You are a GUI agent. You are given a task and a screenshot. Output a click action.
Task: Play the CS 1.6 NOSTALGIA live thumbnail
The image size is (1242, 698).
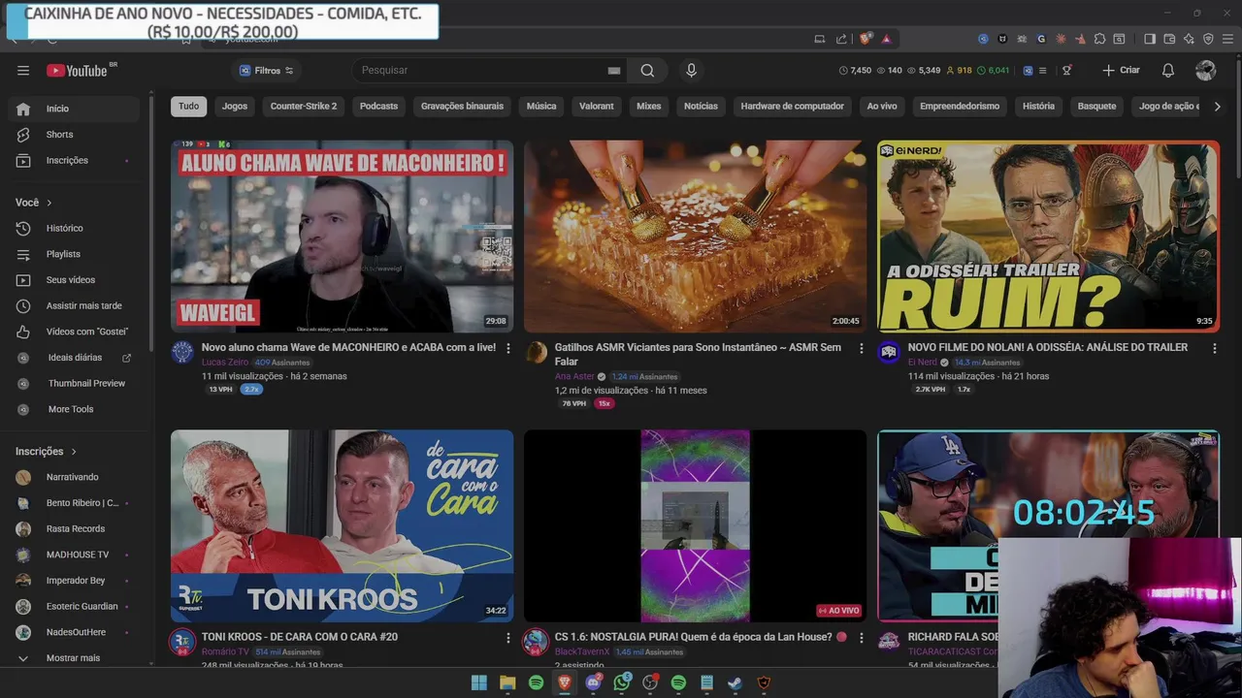(x=695, y=525)
